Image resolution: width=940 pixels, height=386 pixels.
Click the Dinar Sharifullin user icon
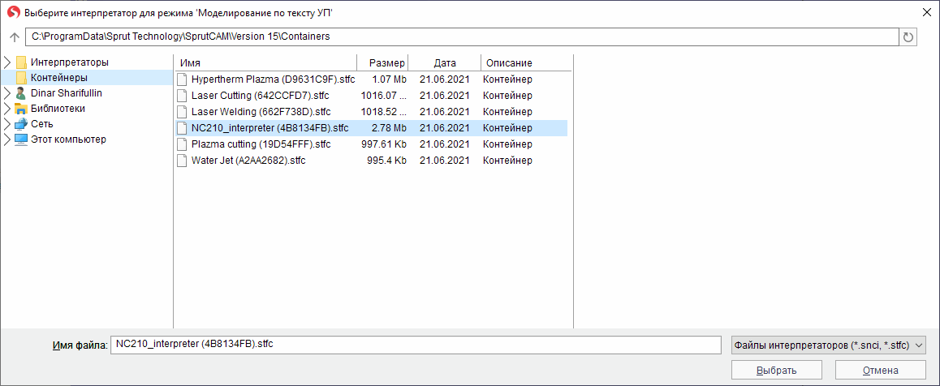[x=22, y=93]
